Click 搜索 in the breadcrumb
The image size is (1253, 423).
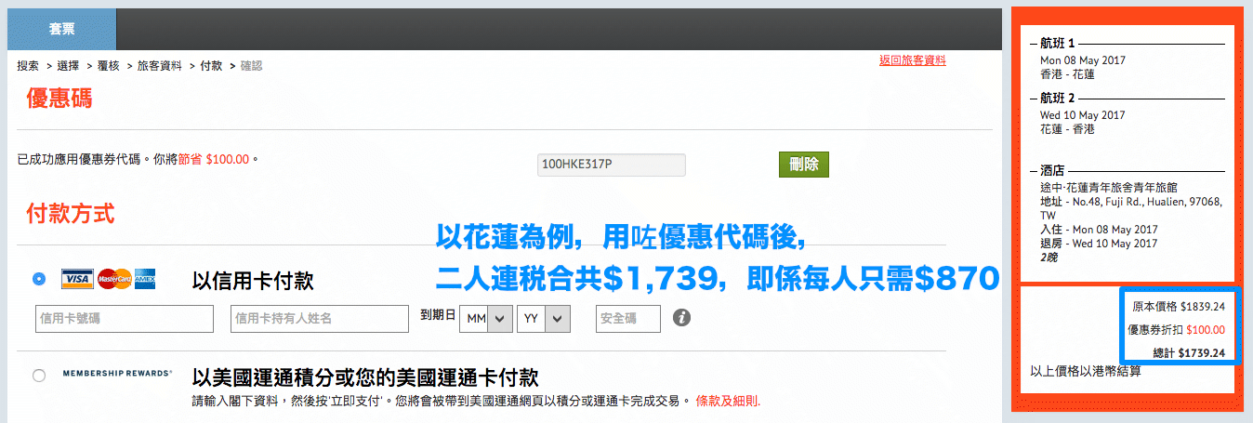[28, 66]
